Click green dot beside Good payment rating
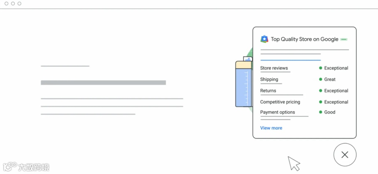 321,112
